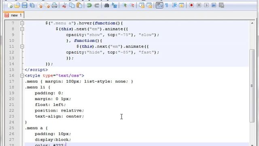Click the '.menu a {' selector
This screenshot has width=259, height=146.
[x=36, y=128]
